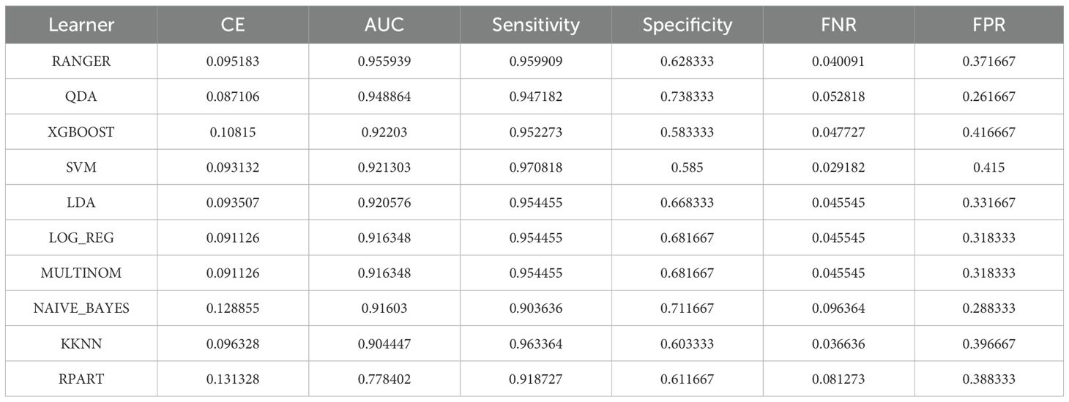The width and height of the screenshot is (1069, 402).
Task: Click XGBOOST's FPR value 0.416667
Action: 989,132
